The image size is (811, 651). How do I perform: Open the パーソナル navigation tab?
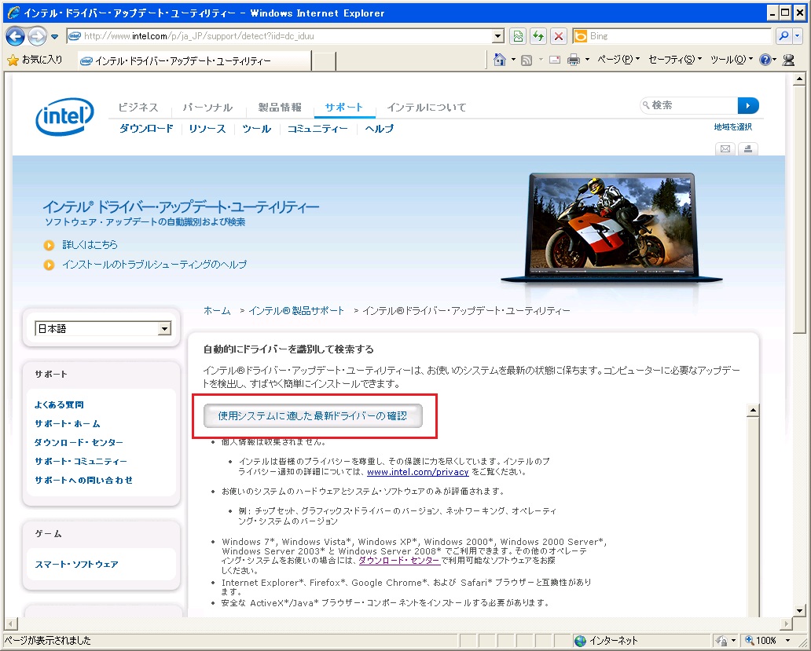tap(207, 107)
